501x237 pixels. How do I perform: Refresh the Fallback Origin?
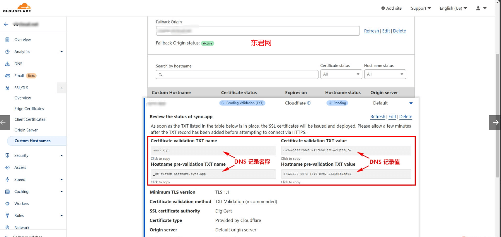(x=372, y=31)
